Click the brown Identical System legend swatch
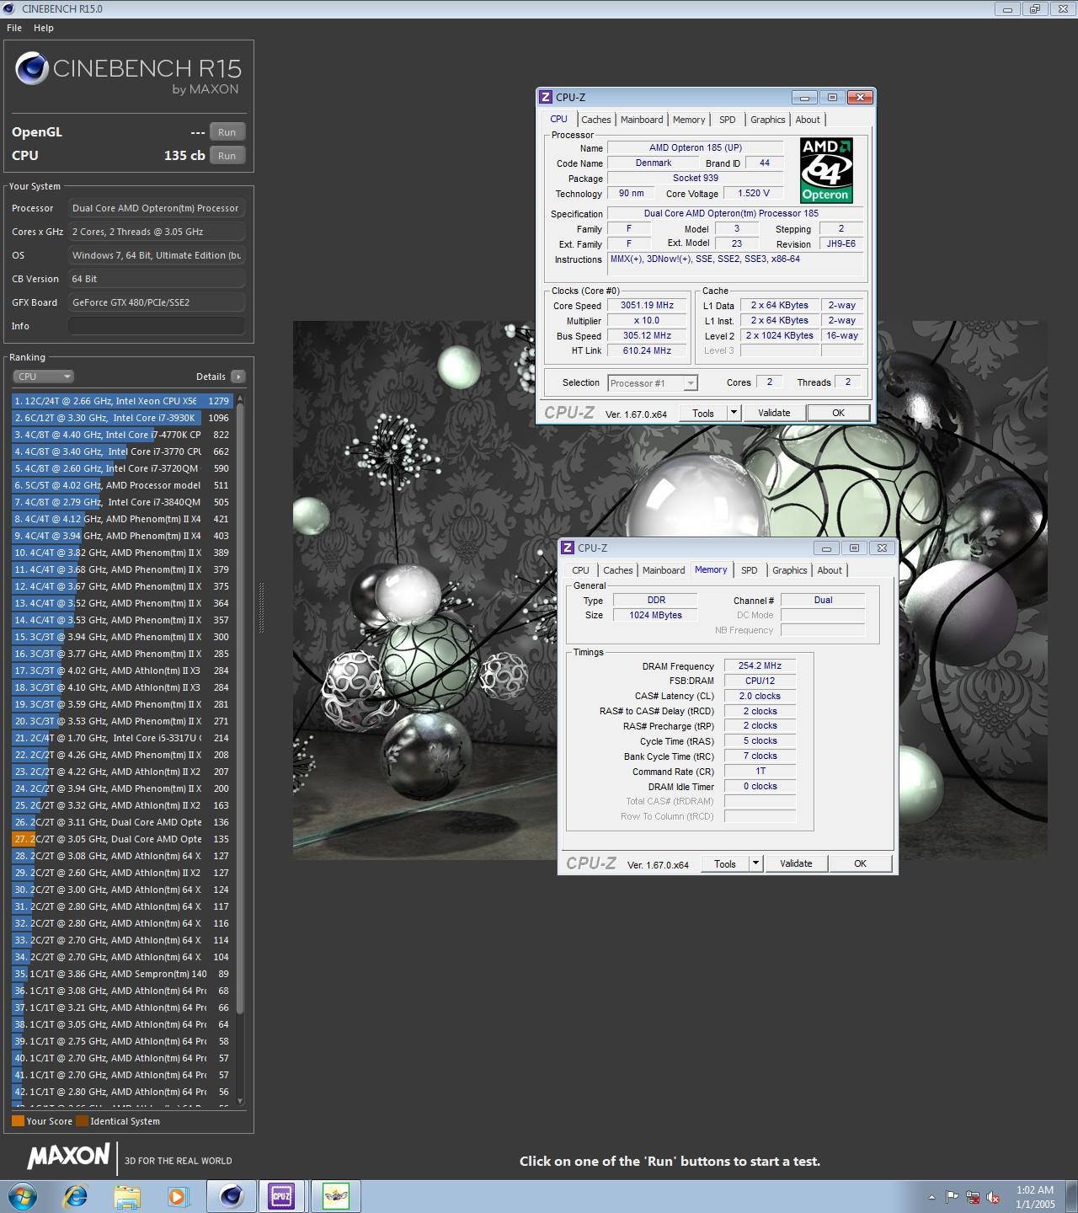 click(x=82, y=1121)
